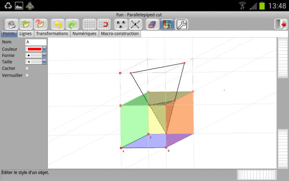Screen dimensions: 289x181
Task: Save file with red arrow folder icon
Action: tap(40, 24)
